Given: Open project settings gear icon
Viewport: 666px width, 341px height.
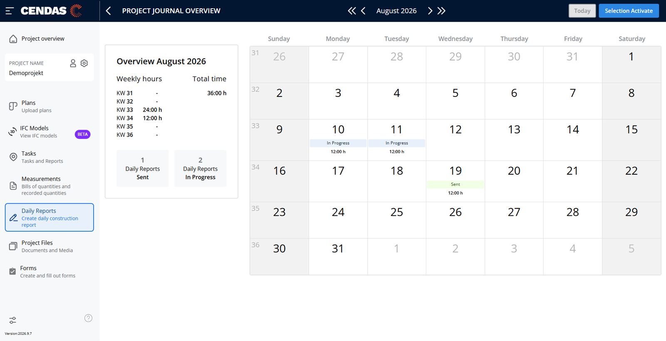Looking at the screenshot, I should point(84,63).
